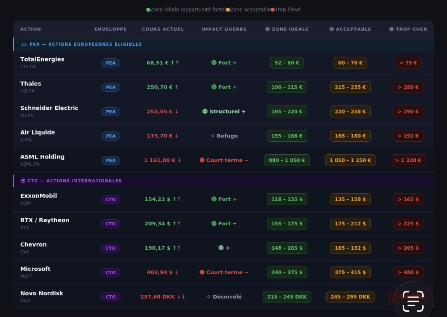Click the flag icon in PEA section header
447x317 pixels.
[x=24, y=44]
